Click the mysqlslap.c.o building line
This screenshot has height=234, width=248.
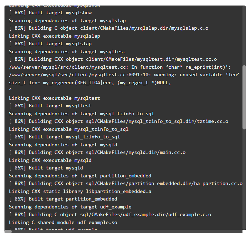[109, 28]
